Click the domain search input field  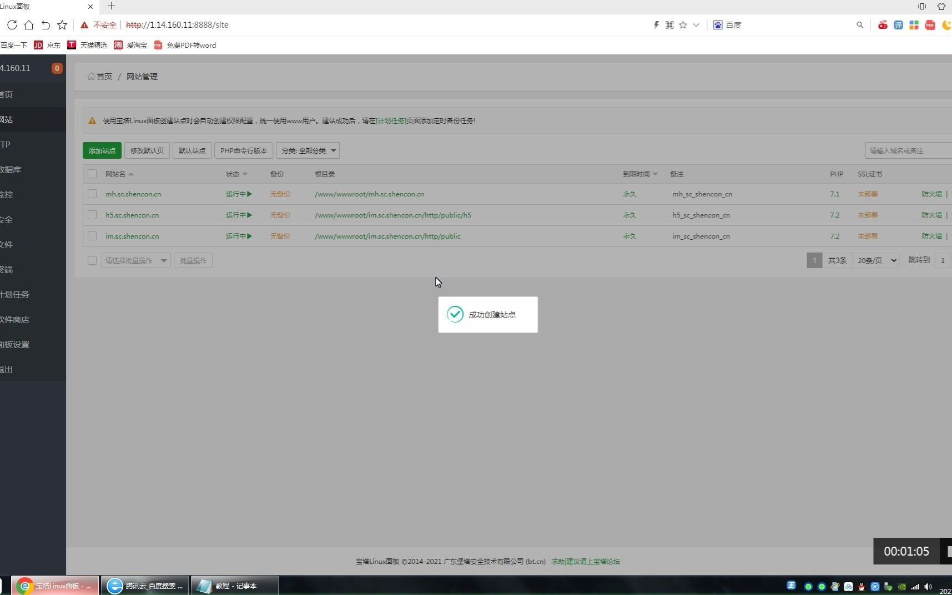(x=908, y=150)
